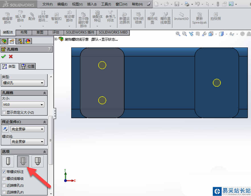The height and width of the screenshot is (196, 251).
Task: Open the hole type dropdown 螺纹孔
Action: tap(23, 83)
